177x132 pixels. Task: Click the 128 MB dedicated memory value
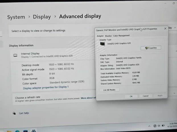tap(135, 76)
